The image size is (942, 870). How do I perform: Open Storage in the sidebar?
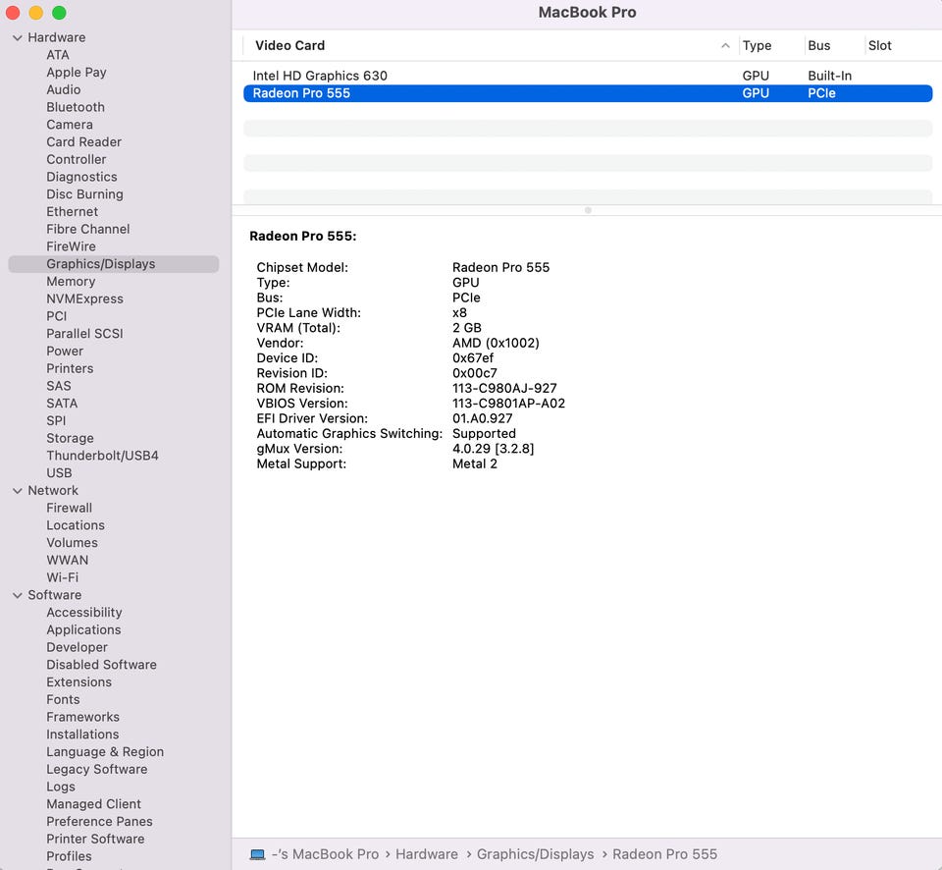pyautogui.click(x=70, y=438)
